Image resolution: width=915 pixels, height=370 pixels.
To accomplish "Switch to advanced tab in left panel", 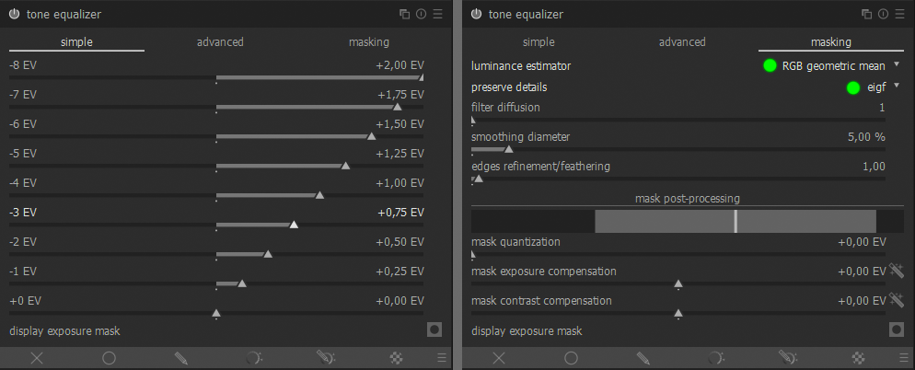I will pyautogui.click(x=220, y=42).
